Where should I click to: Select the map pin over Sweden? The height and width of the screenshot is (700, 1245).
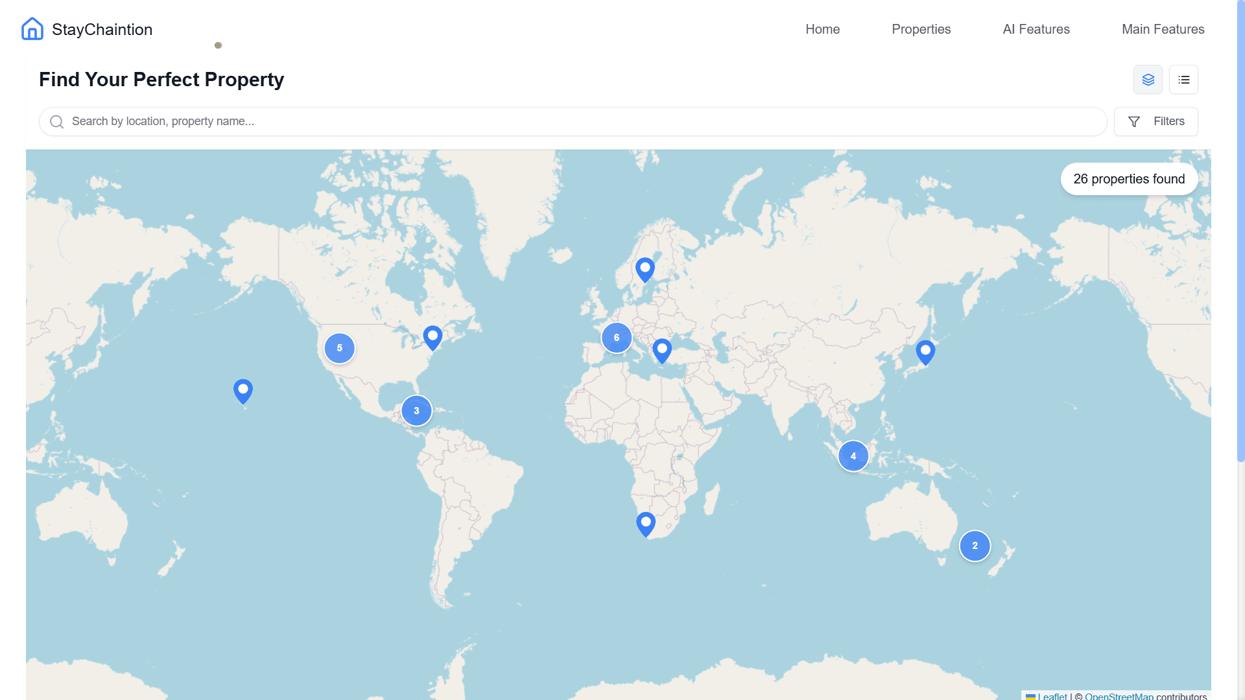645,270
